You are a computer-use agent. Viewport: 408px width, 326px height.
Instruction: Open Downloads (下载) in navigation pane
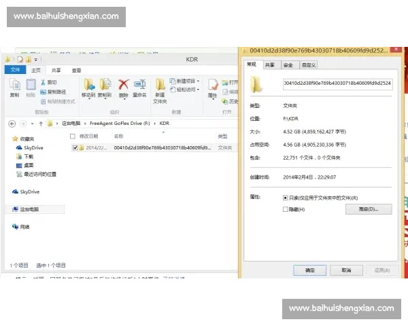point(29,156)
